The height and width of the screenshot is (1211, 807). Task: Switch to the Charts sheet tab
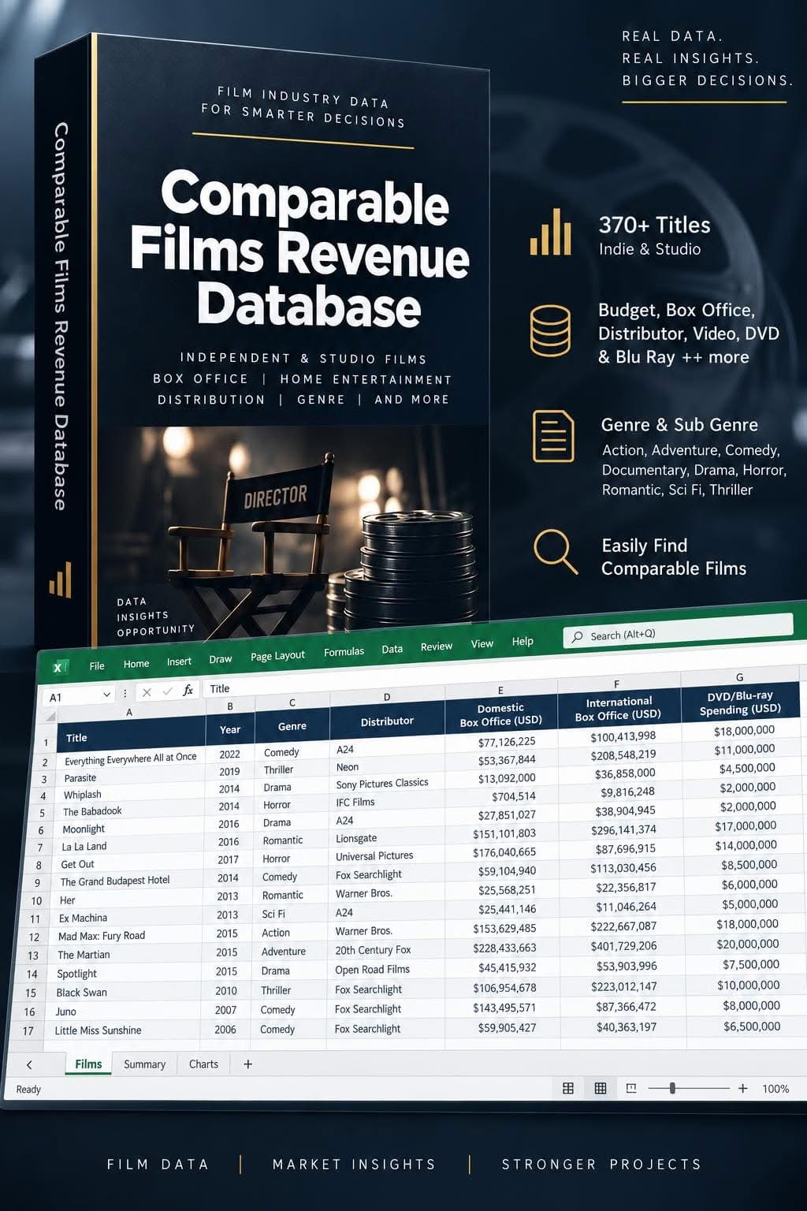click(x=203, y=1064)
